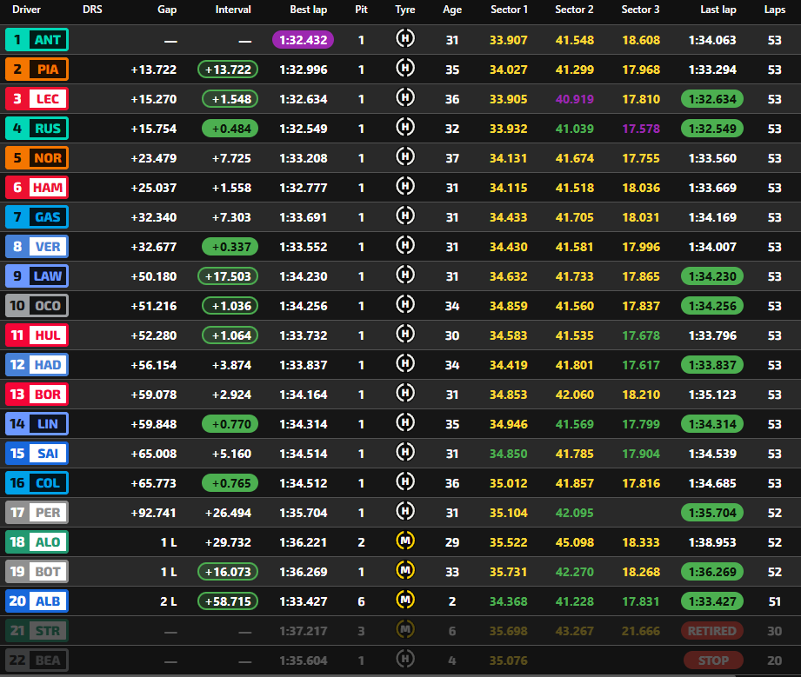Click the Driver column header
This screenshot has width=801, height=677.
pos(26,10)
